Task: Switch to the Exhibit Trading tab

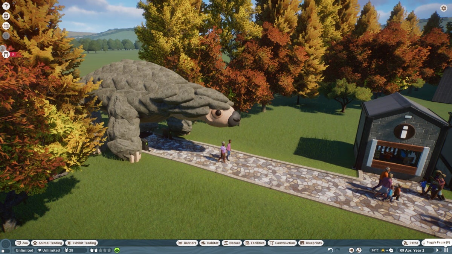Action: 82,243
